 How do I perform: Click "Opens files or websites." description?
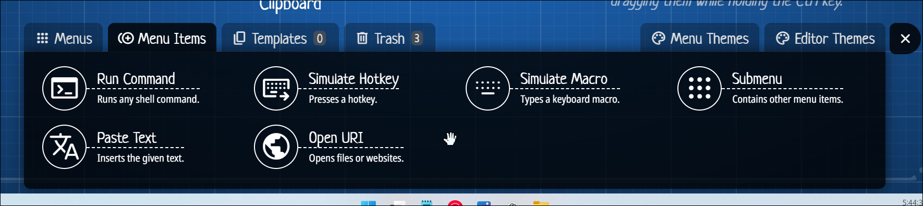pyautogui.click(x=356, y=158)
